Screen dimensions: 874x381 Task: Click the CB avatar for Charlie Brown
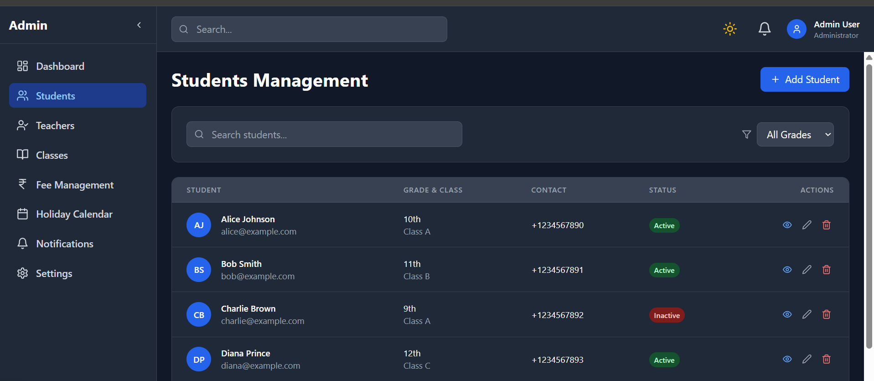click(199, 314)
